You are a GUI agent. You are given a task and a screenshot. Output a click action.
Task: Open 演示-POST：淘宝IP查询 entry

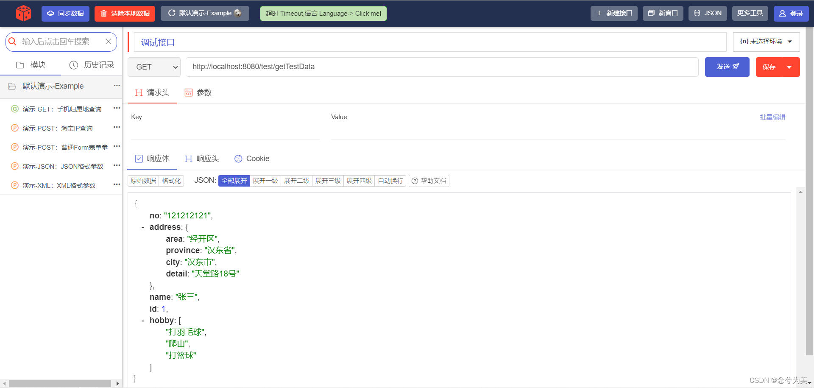(57, 128)
